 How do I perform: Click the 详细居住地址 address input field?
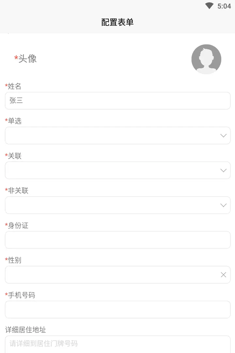(x=117, y=344)
